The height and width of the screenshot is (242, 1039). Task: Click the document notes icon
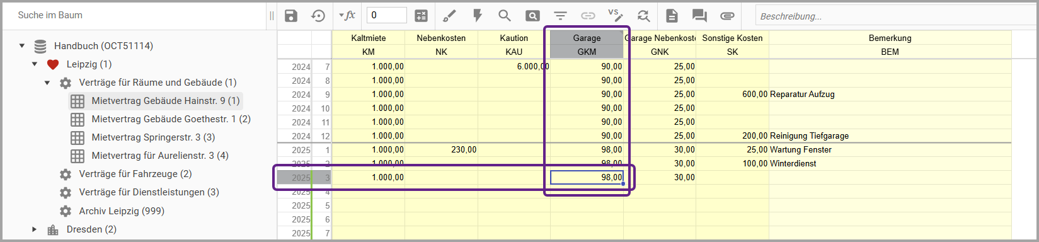tap(672, 16)
